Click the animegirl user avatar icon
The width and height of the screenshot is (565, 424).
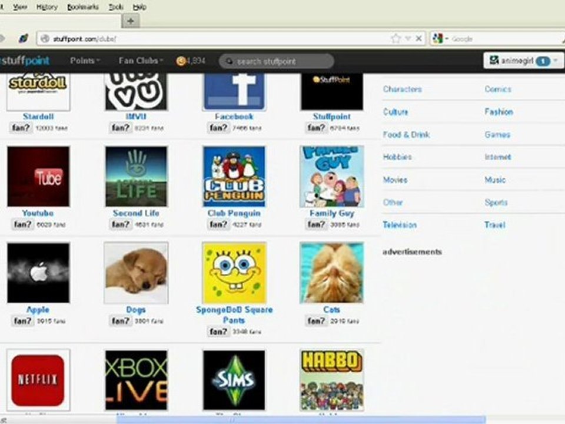(x=494, y=60)
